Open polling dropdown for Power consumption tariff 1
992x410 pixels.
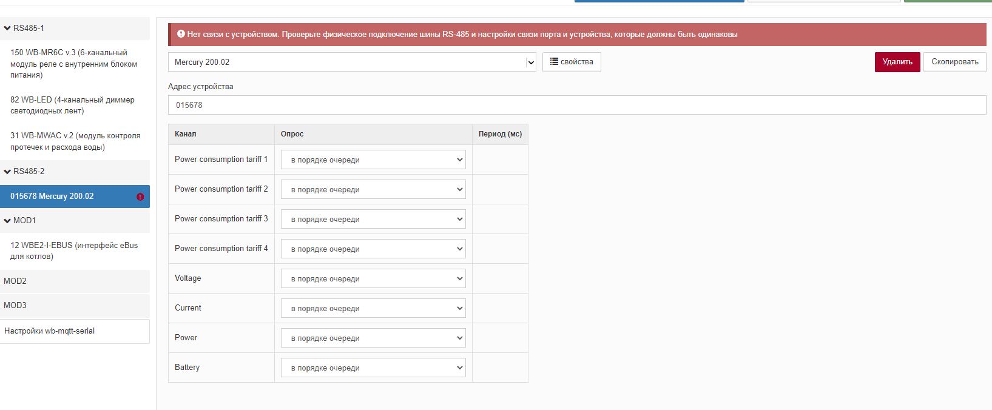tap(373, 160)
